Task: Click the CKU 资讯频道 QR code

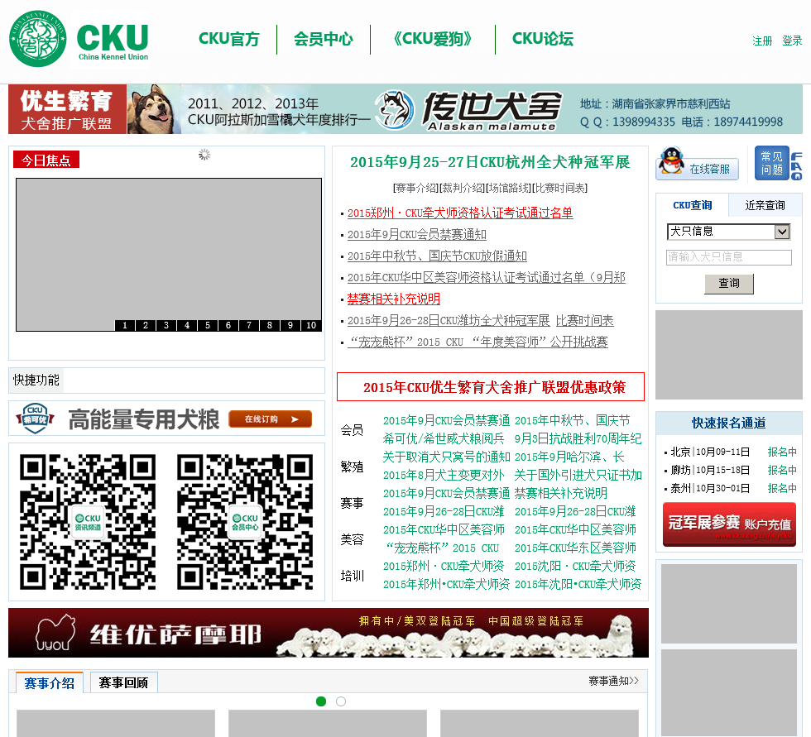Action: (x=88, y=522)
